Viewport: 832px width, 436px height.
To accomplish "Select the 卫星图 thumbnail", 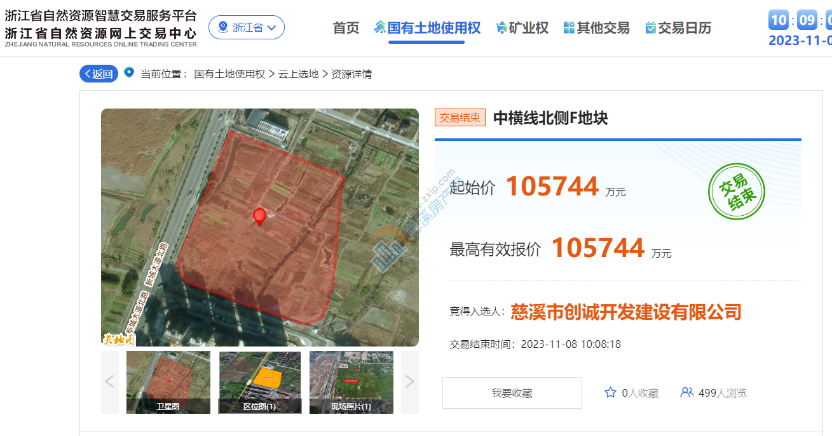I will [x=168, y=382].
